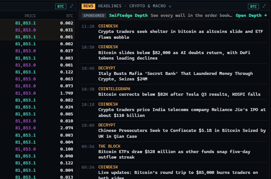This screenshot has height=179, width=271.
Task: Select the trade row with amount 0.063
Action: [x=37, y=79]
